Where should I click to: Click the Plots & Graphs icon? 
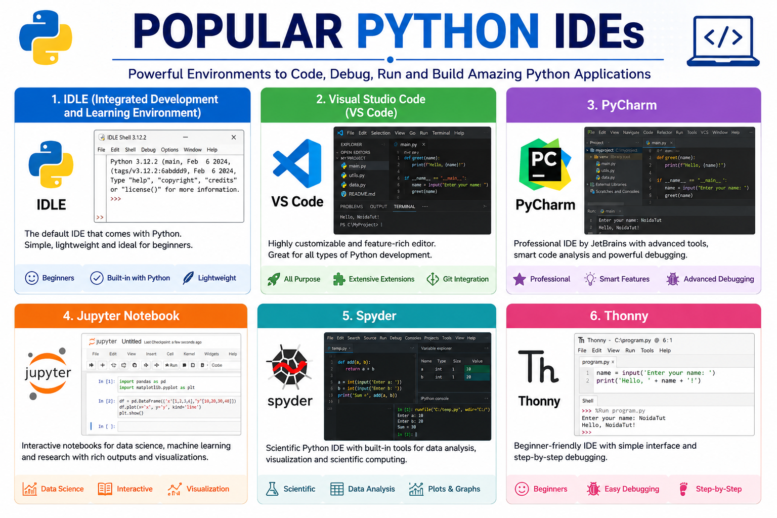coord(416,489)
